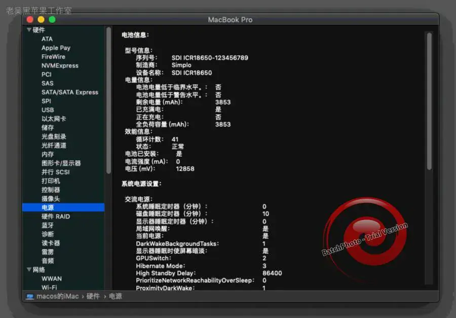Image resolution: width=456 pixels, height=318 pixels.
Task: Click the 电池信息 heading
Action: point(135,35)
